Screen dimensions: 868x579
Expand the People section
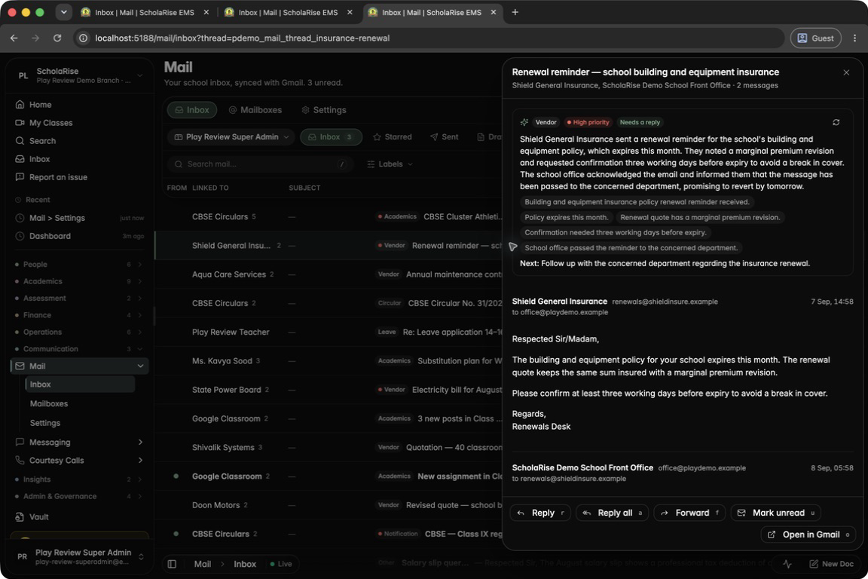(79, 265)
